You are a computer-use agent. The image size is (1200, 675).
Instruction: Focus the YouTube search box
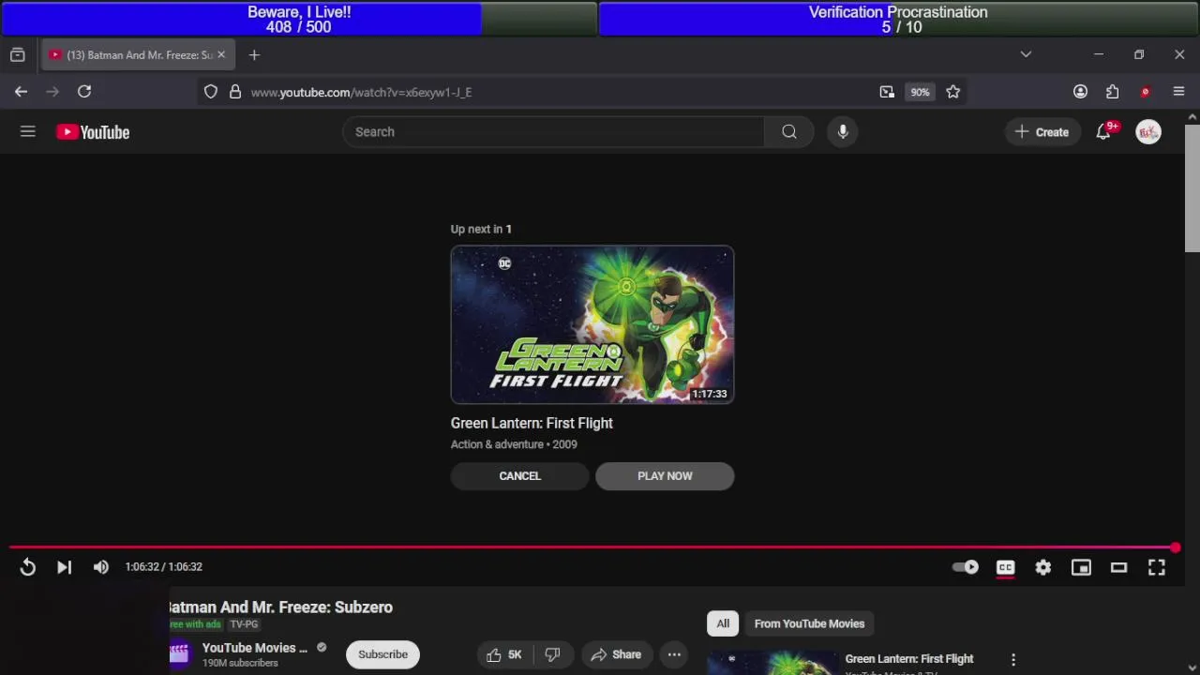553,132
